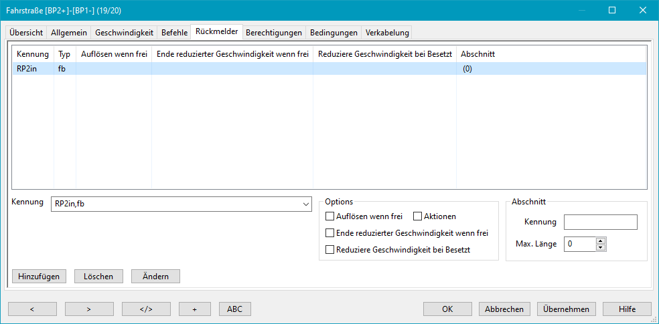This screenshot has width=659, height=324.
Task: Click the ABC button
Action: tap(234, 309)
